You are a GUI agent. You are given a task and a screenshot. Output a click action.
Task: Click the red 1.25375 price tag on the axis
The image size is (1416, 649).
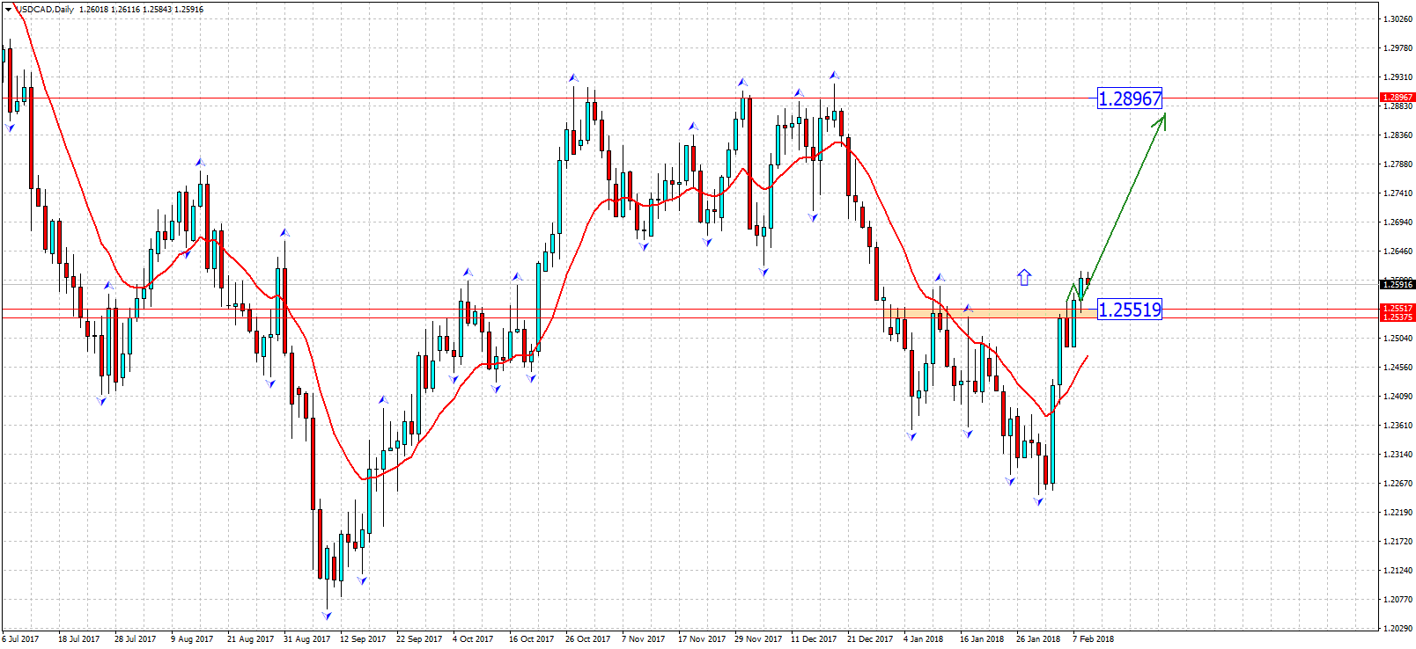[1397, 317]
